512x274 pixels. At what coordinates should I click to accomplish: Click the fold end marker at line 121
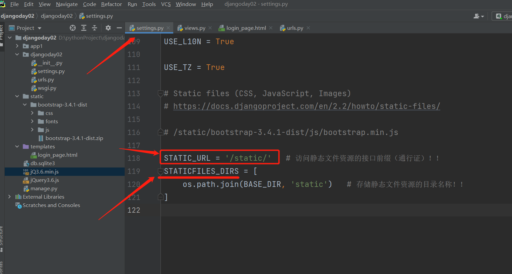(x=161, y=197)
